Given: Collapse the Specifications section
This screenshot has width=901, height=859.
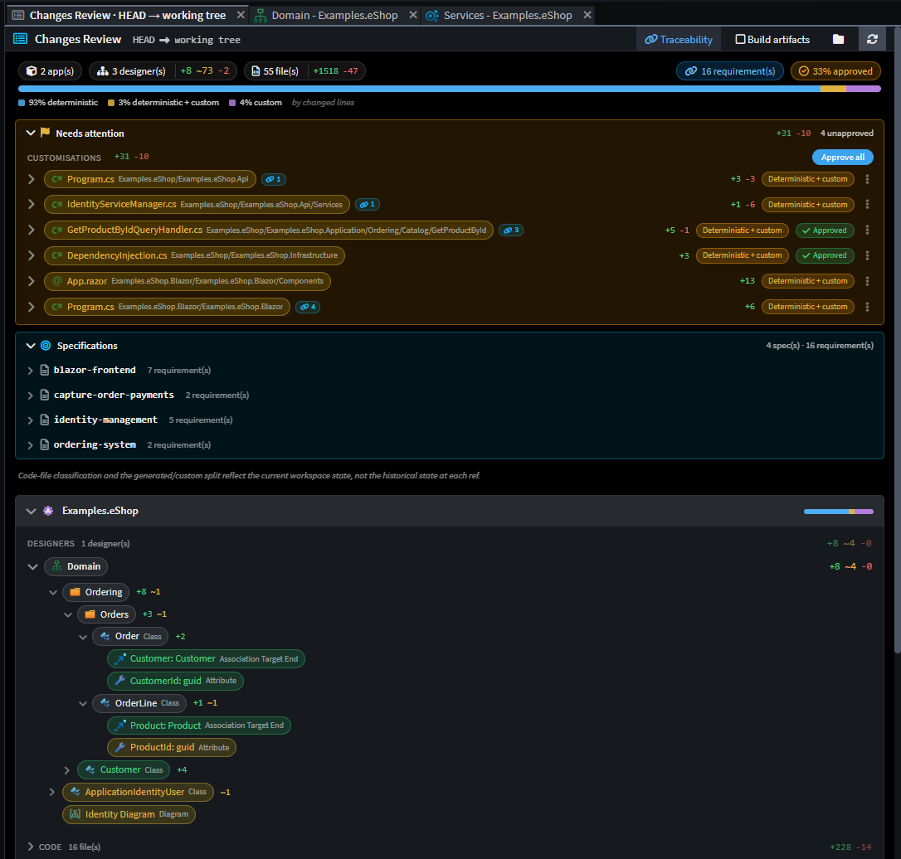Looking at the screenshot, I should point(31,346).
